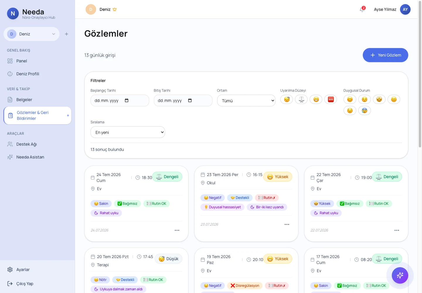Click the Dengeli badge on 24 Tem card
This screenshot has height=293, width=422.
(167, 177)
